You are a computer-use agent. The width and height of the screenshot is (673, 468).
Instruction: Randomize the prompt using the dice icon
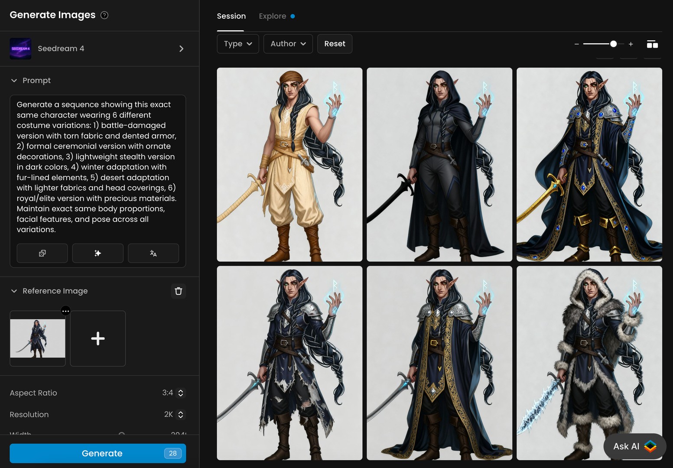tap(42, 253)
